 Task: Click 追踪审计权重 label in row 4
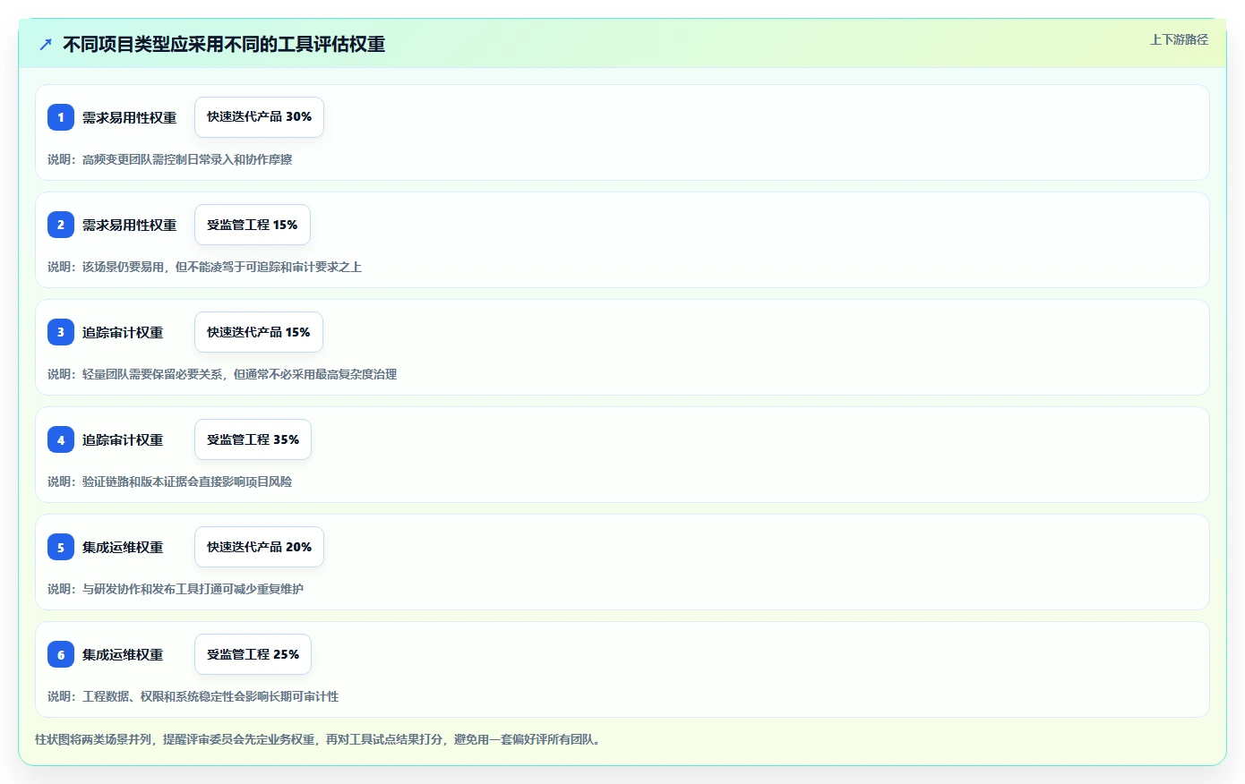point(123,439)
